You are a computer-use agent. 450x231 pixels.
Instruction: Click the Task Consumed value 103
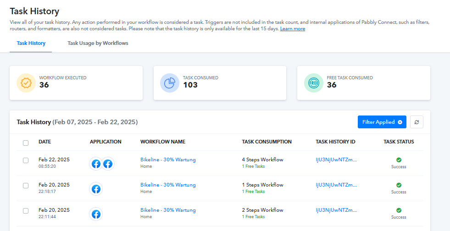click(190, 85)
